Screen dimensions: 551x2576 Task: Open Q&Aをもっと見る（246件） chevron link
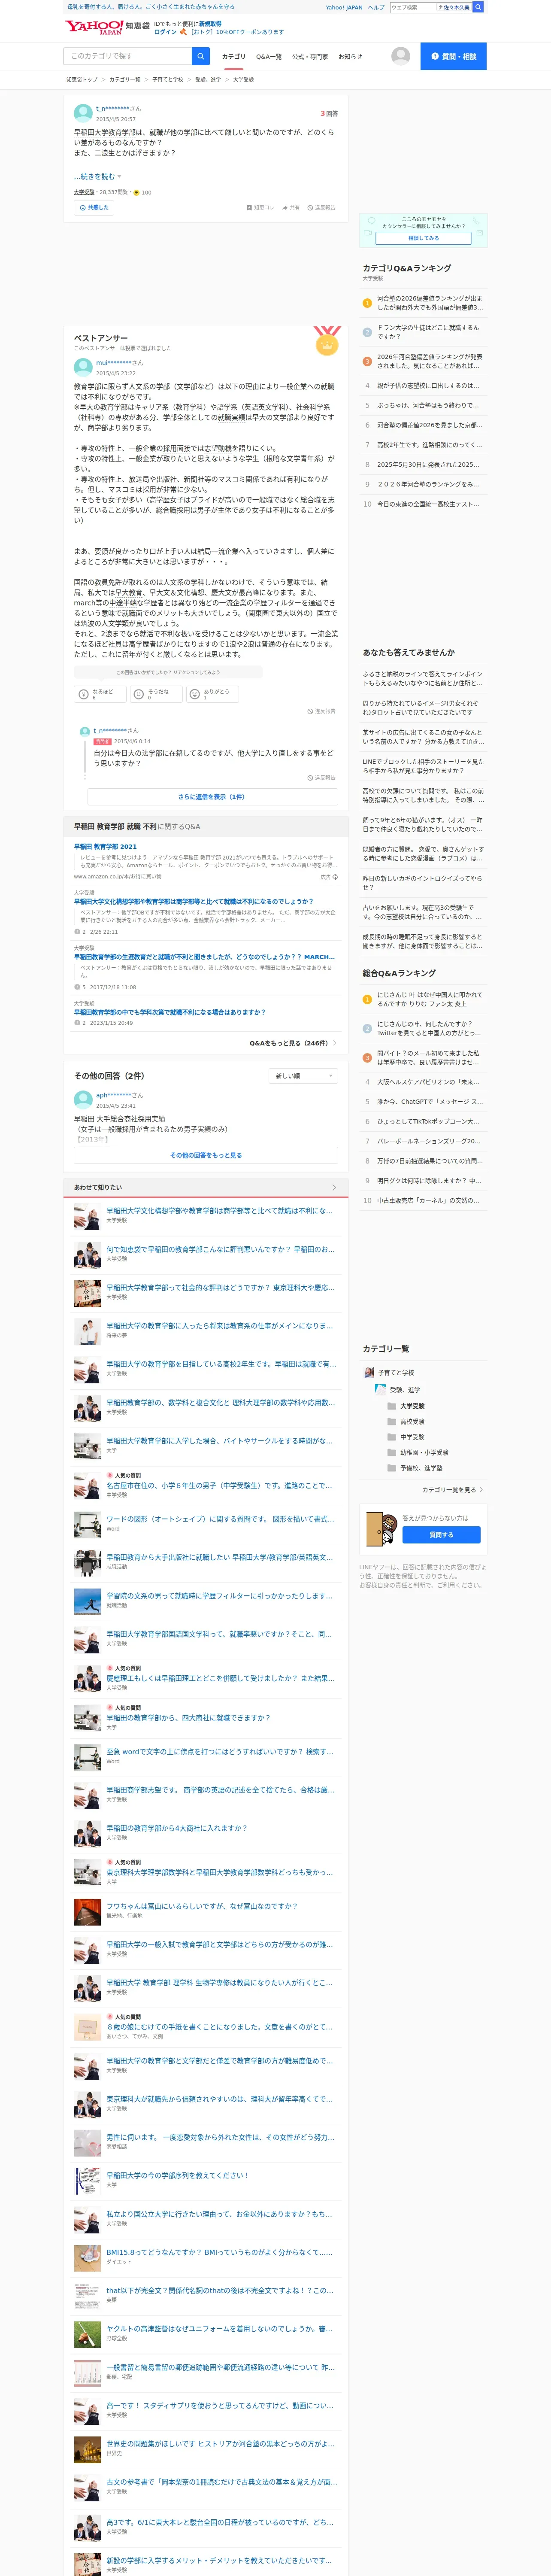(293, 1043)
